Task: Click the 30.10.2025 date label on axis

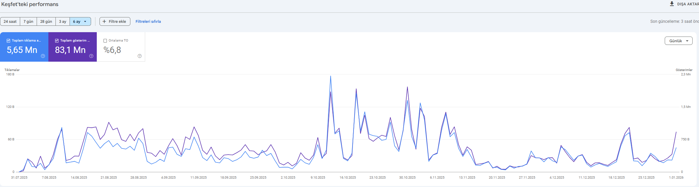Action: click(x=407, y=178)
